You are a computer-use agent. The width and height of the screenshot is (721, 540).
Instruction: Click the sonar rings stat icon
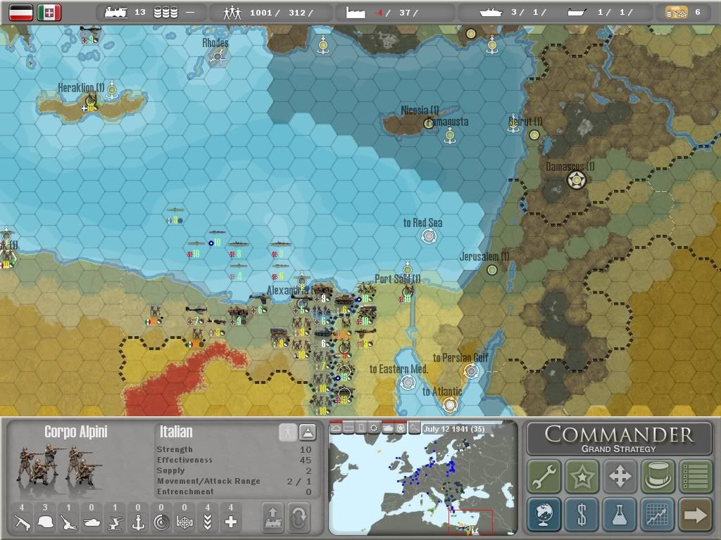click(x=161, y=522)
